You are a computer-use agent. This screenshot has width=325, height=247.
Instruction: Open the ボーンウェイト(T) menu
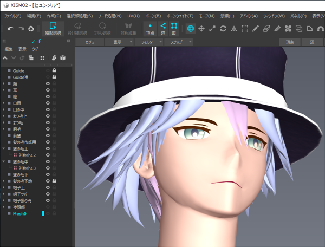tap(180, 16)
